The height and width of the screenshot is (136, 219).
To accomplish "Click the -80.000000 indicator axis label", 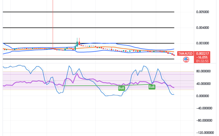I will (x=204, y=120).
